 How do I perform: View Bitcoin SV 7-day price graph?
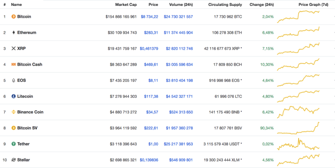298,128
